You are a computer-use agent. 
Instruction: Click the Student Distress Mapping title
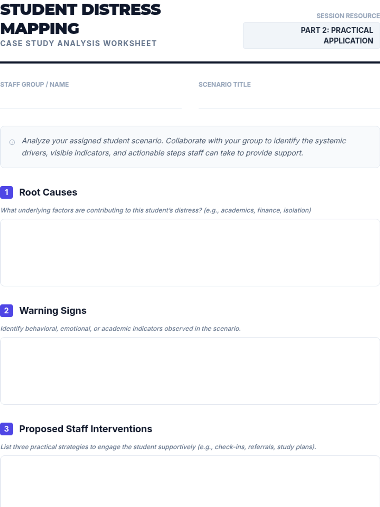tap(80, 19)
